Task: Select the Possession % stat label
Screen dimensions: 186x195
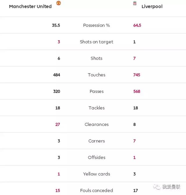Action: (96, 25)
